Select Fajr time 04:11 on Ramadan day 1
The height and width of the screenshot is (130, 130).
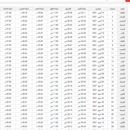point(82,13)
